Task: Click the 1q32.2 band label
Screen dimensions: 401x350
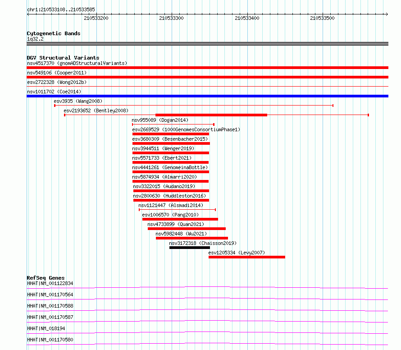Action: [35, 39]
